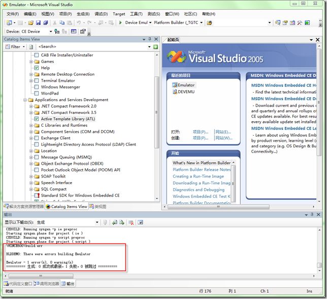Switch to the 解决方案资源管理器 tab
This screenshot has height=299, width=327.
(x=24, y=206)
